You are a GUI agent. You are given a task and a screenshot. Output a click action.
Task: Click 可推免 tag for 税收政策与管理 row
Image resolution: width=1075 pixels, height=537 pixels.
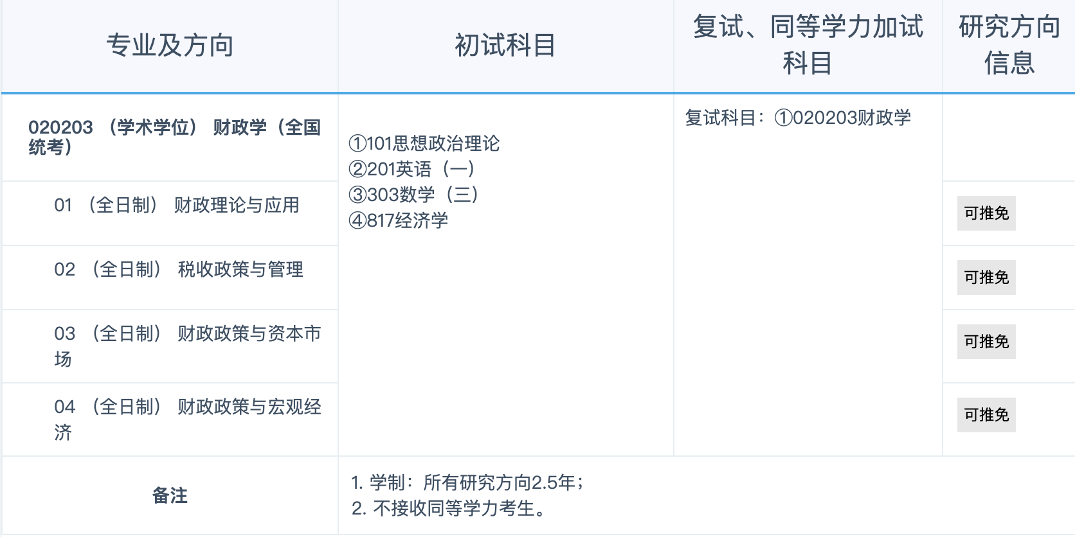(x=986, y=277)
